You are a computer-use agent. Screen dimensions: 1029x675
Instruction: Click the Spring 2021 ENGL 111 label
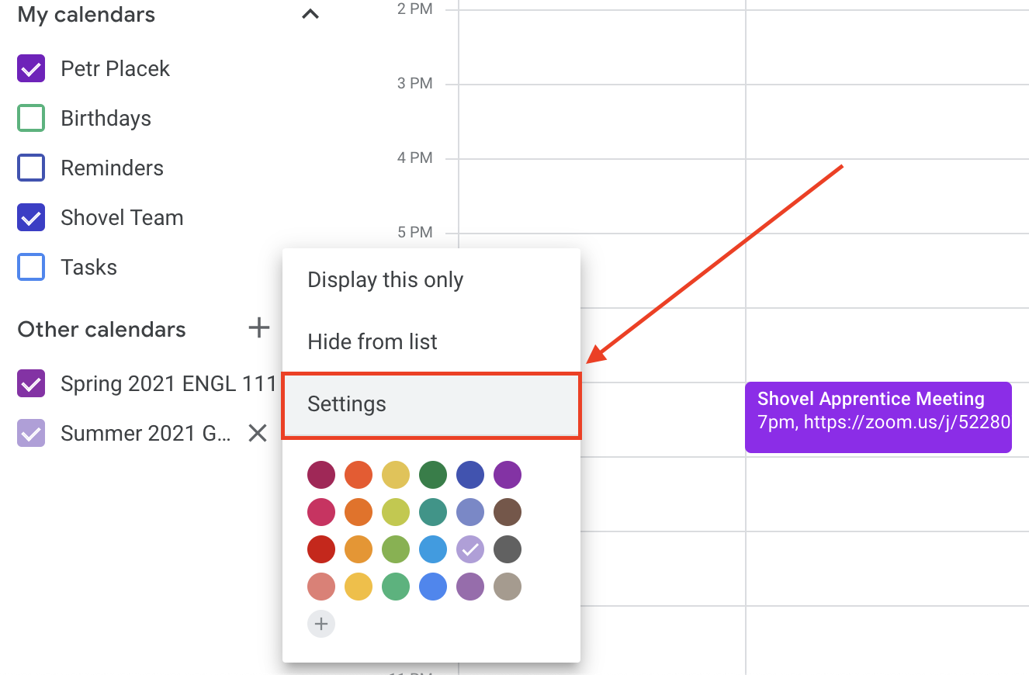pyautogui.click(x=168, y=383)
